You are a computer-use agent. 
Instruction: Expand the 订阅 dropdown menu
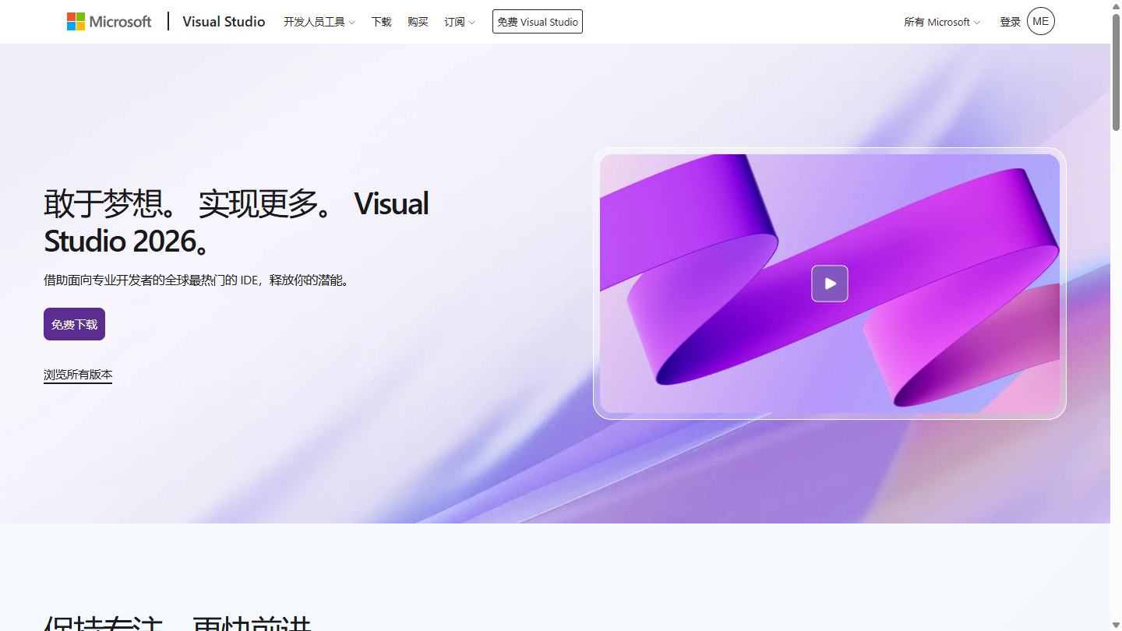click(460, 22)
